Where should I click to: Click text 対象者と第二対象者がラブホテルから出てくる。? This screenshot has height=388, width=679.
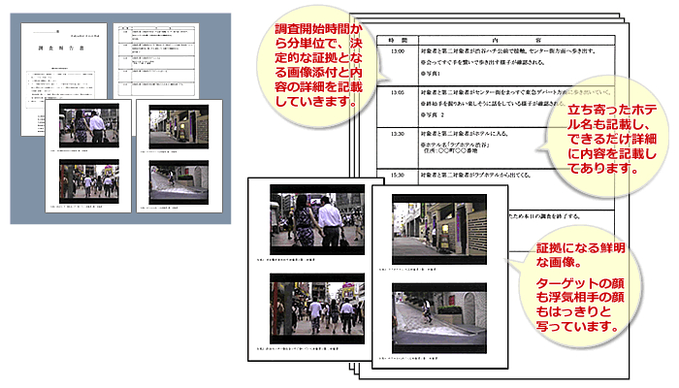pyautogui.click(x=475, y=176)
